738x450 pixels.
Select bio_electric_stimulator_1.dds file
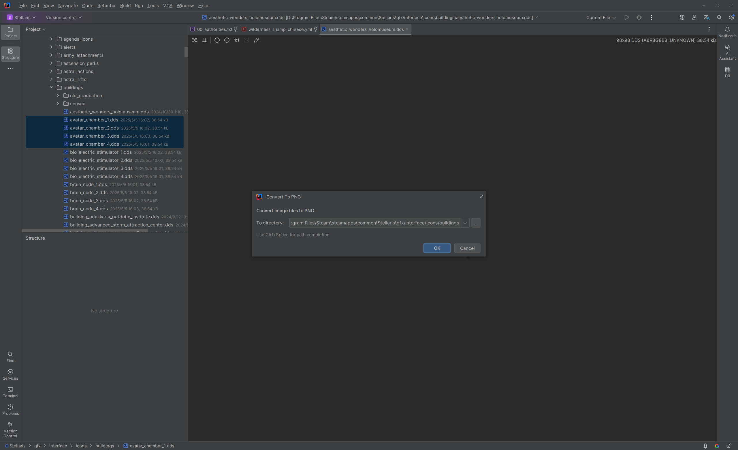coord(105,152)
